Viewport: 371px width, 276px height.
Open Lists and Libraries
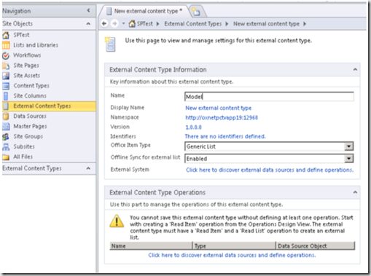point(36,45)
